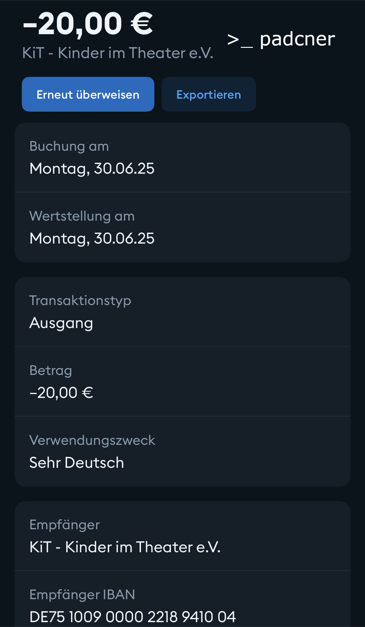This screenshot has width=365, height=627.
Task: Select the "Ausgang" transaction type value
Action: tap(61, 323)
